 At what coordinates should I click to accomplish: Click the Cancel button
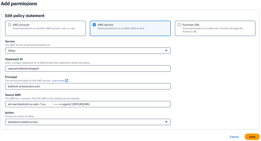[x=234, y=137]
